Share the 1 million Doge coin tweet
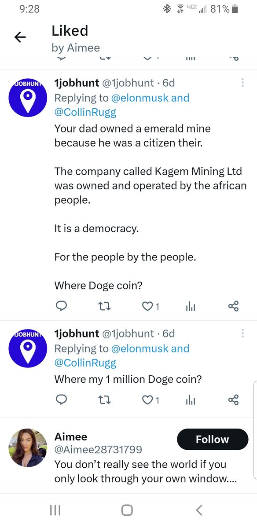Image resolution: width=257 pixels, height=528 pixels. point(233,400)
